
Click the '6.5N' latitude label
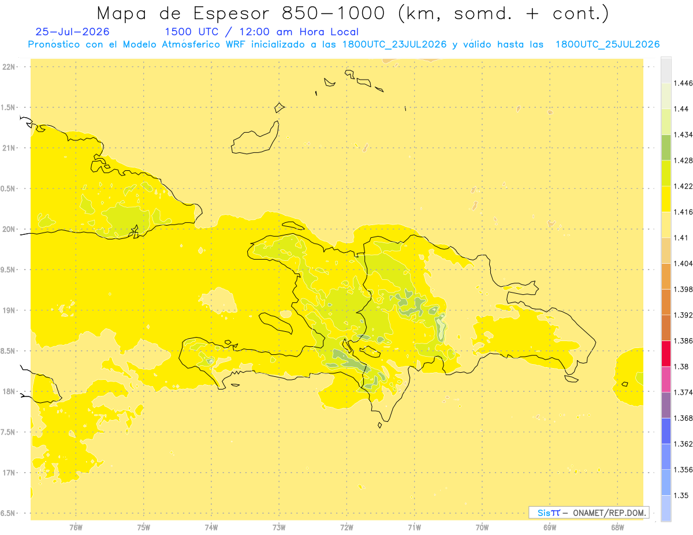point(9,513)
